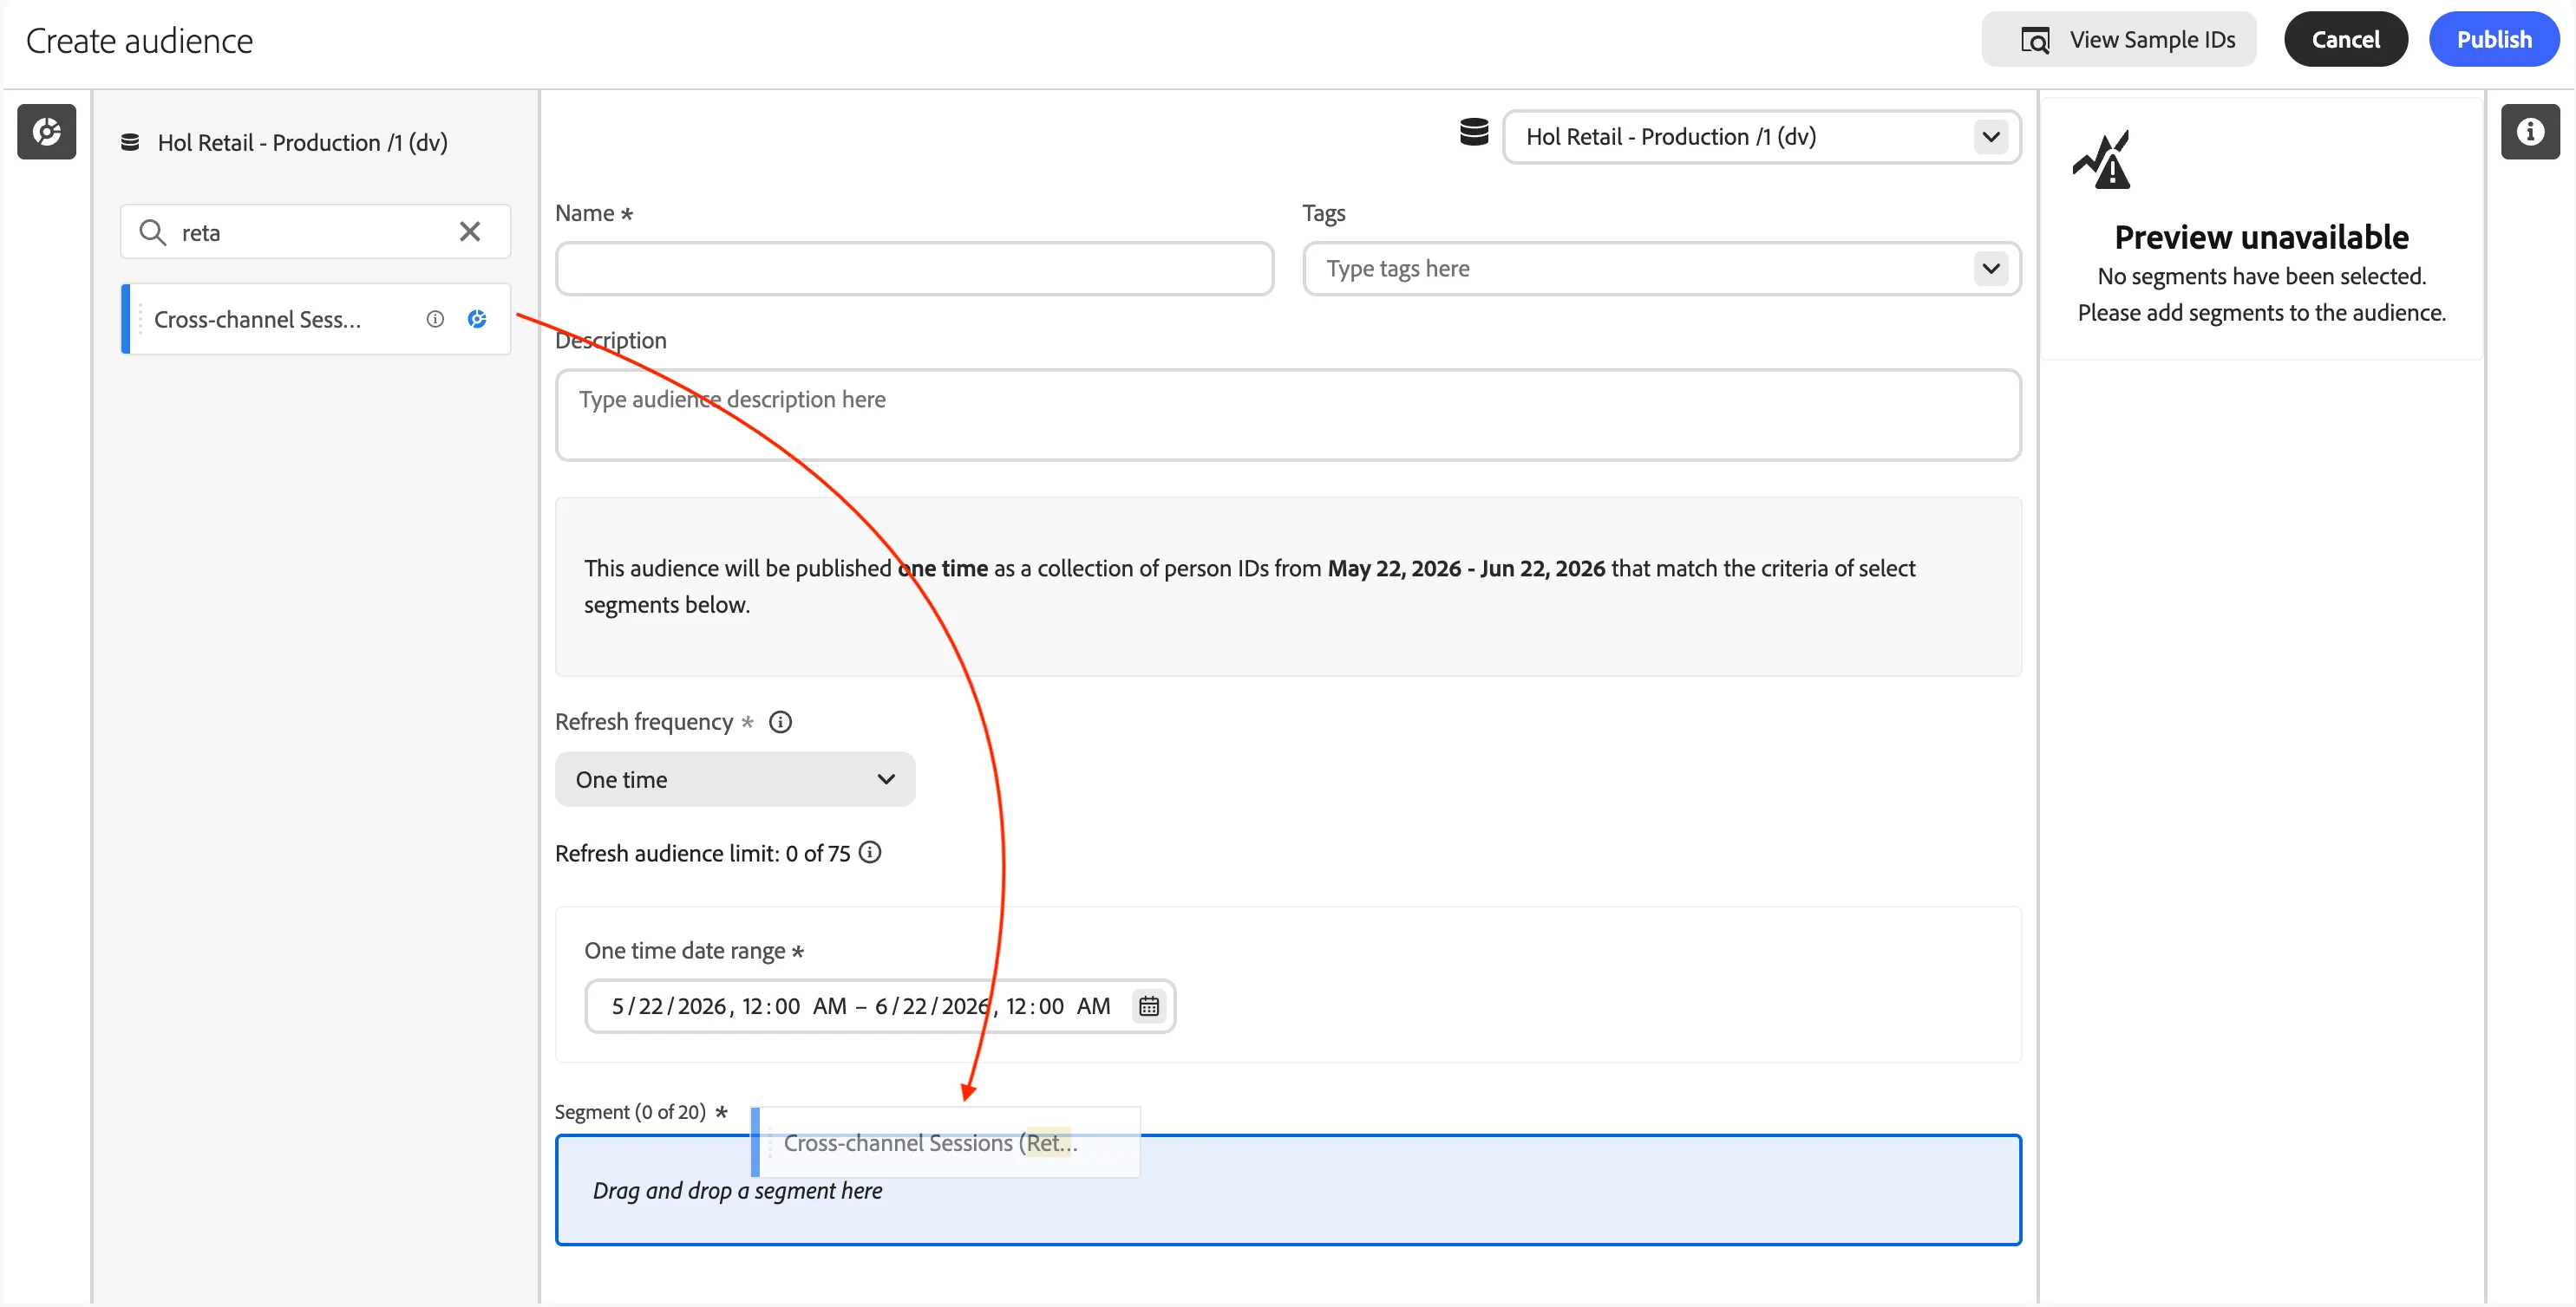Expand the Hol Retail data view dropdown
2576x1307 pixels.
click(x=1761, y=137)
